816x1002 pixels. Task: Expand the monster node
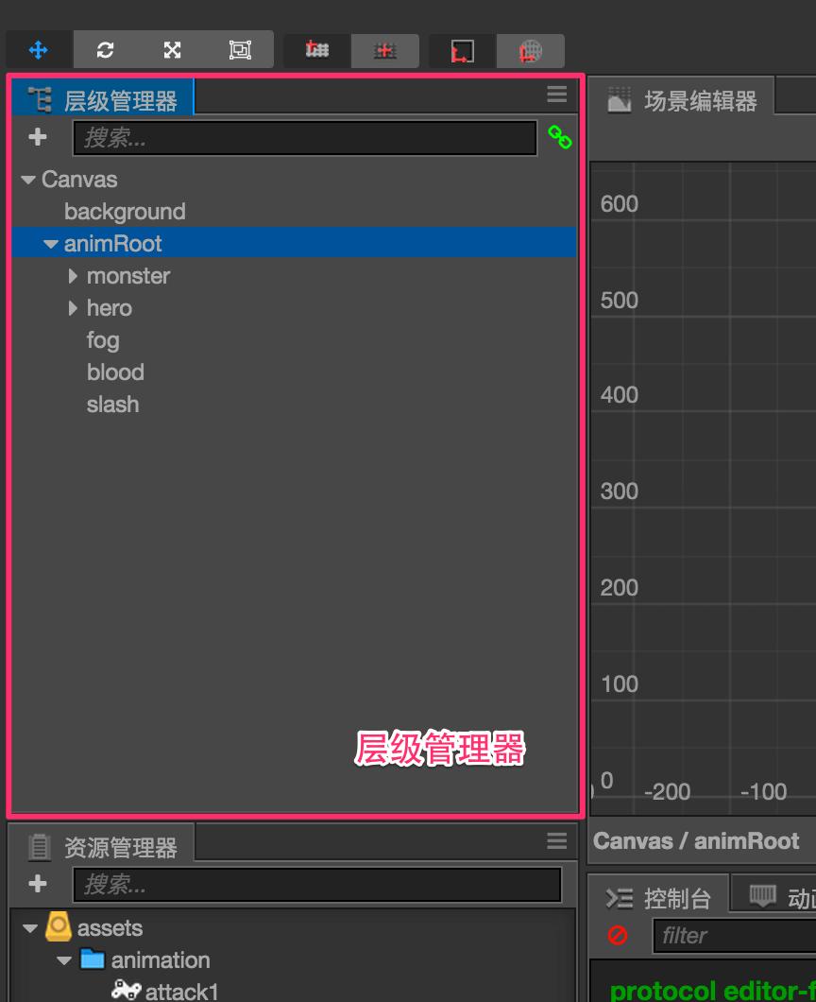[73, 276]
